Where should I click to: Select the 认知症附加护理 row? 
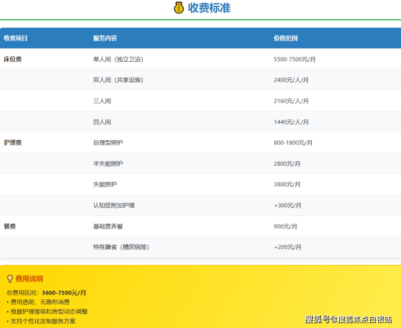(x=114, y=206)
